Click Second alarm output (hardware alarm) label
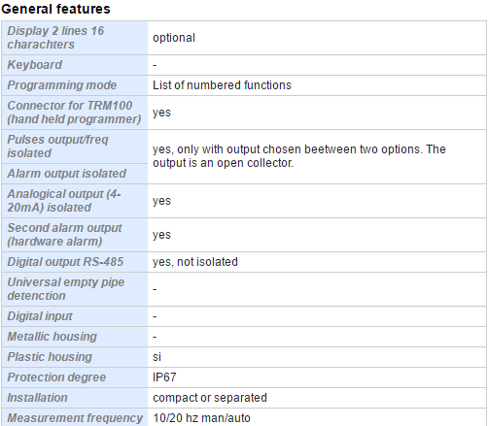The image size is (488, 426). click(x=64, y=235)
